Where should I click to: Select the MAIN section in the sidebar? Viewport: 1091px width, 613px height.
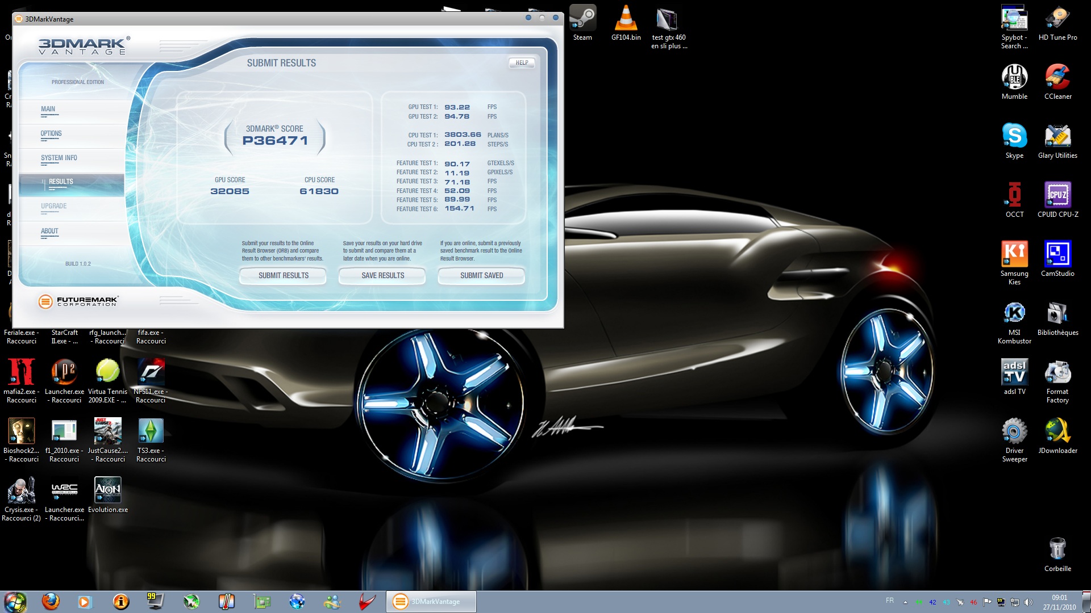(x=48, y=109)
